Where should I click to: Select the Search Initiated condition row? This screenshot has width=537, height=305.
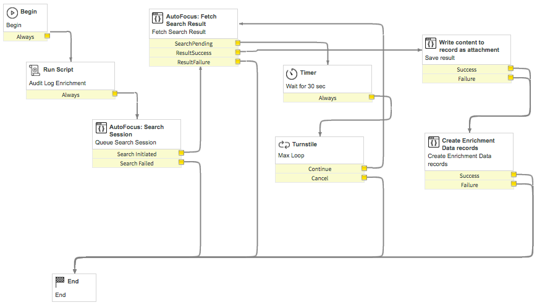[x=137, y=154]
